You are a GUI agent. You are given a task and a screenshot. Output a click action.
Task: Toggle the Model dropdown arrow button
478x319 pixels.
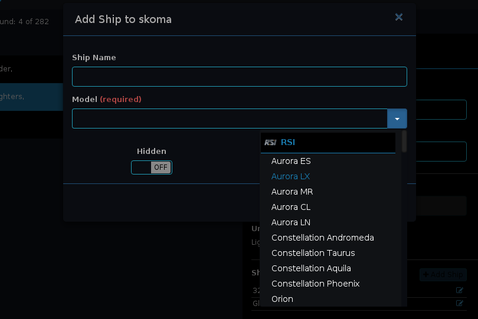click(397, 119)
